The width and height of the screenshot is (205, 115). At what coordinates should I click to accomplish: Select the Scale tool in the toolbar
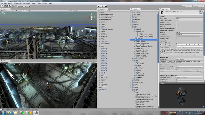tap(13, 6)
